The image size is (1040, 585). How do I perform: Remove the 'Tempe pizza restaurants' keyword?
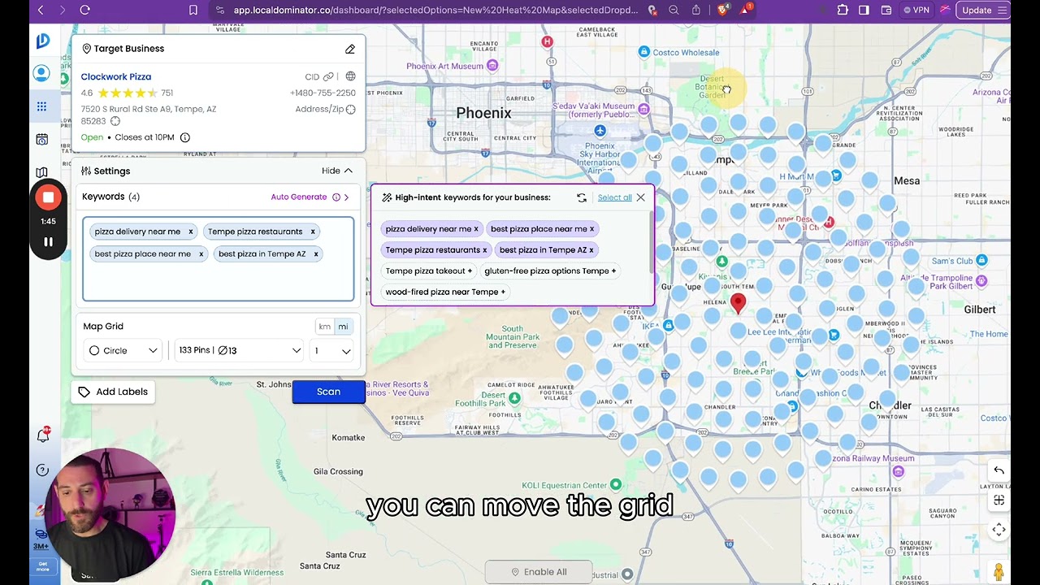coord(313,232)
